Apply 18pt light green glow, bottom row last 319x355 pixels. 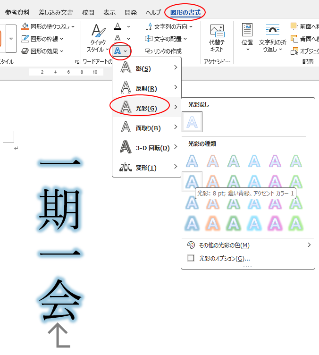pyautogui.click(x=296, y=224)
